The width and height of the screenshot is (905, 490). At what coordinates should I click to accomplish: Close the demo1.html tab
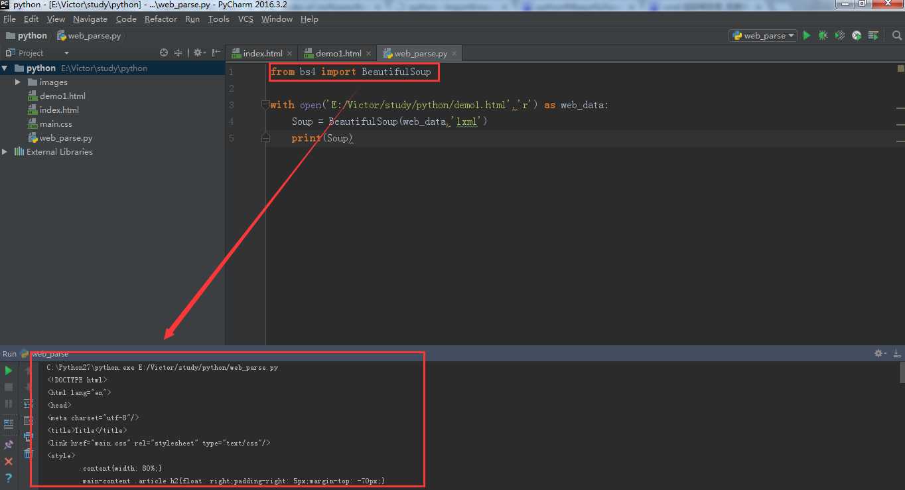coord(369,53)
